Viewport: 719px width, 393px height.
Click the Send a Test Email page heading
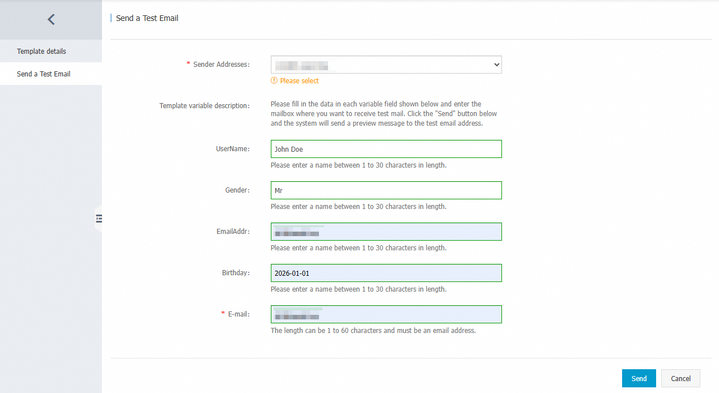(x=147, y=18)
